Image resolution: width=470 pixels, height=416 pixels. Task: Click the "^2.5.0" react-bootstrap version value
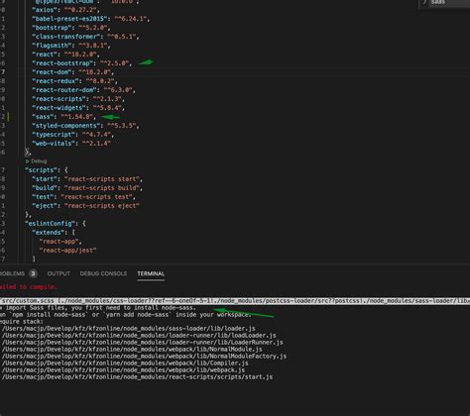(x=115, y=63)
